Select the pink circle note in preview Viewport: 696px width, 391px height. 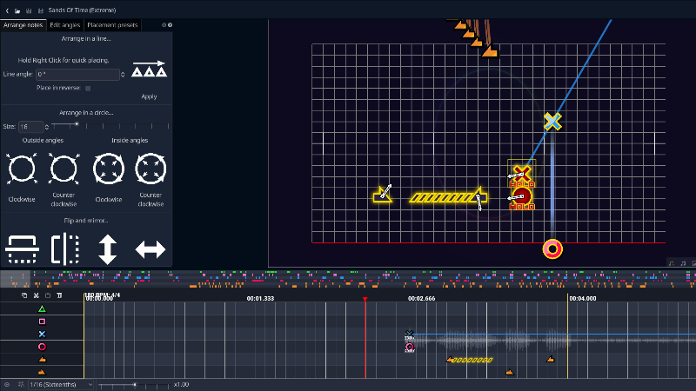(x=552, y=249)
